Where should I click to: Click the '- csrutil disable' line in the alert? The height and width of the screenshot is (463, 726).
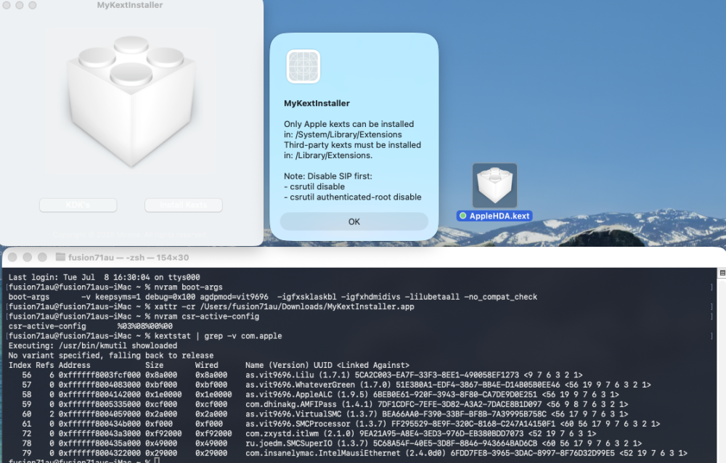[314, 187]
